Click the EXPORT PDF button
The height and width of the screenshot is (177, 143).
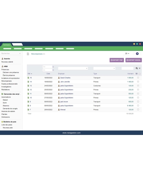point(117,60)
